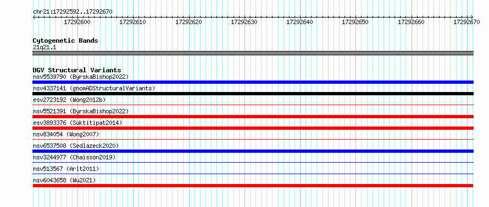Viewport: 489px width, 207px height.
Task: Click ruler position 17292660
Action: click(412, 22)
